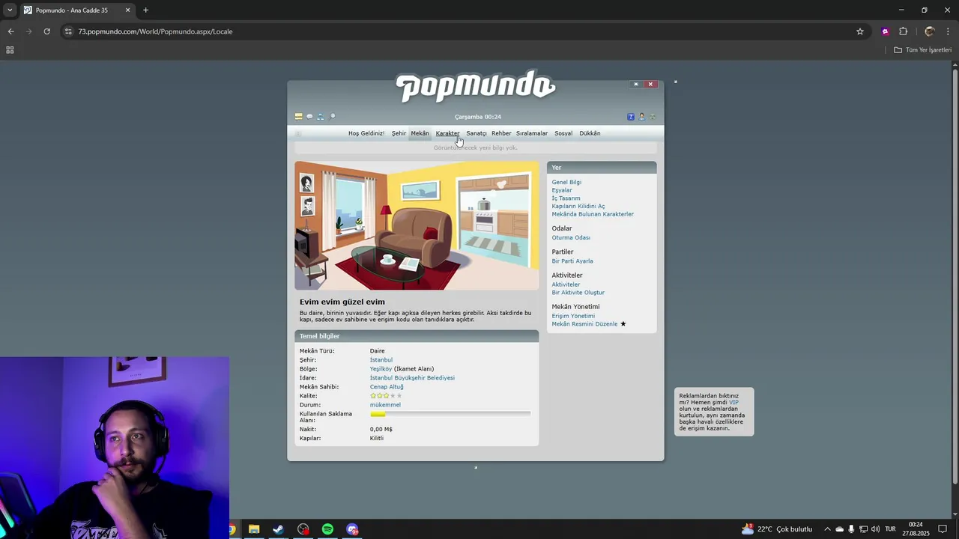Open the Mekân menu

coord(420,133)
